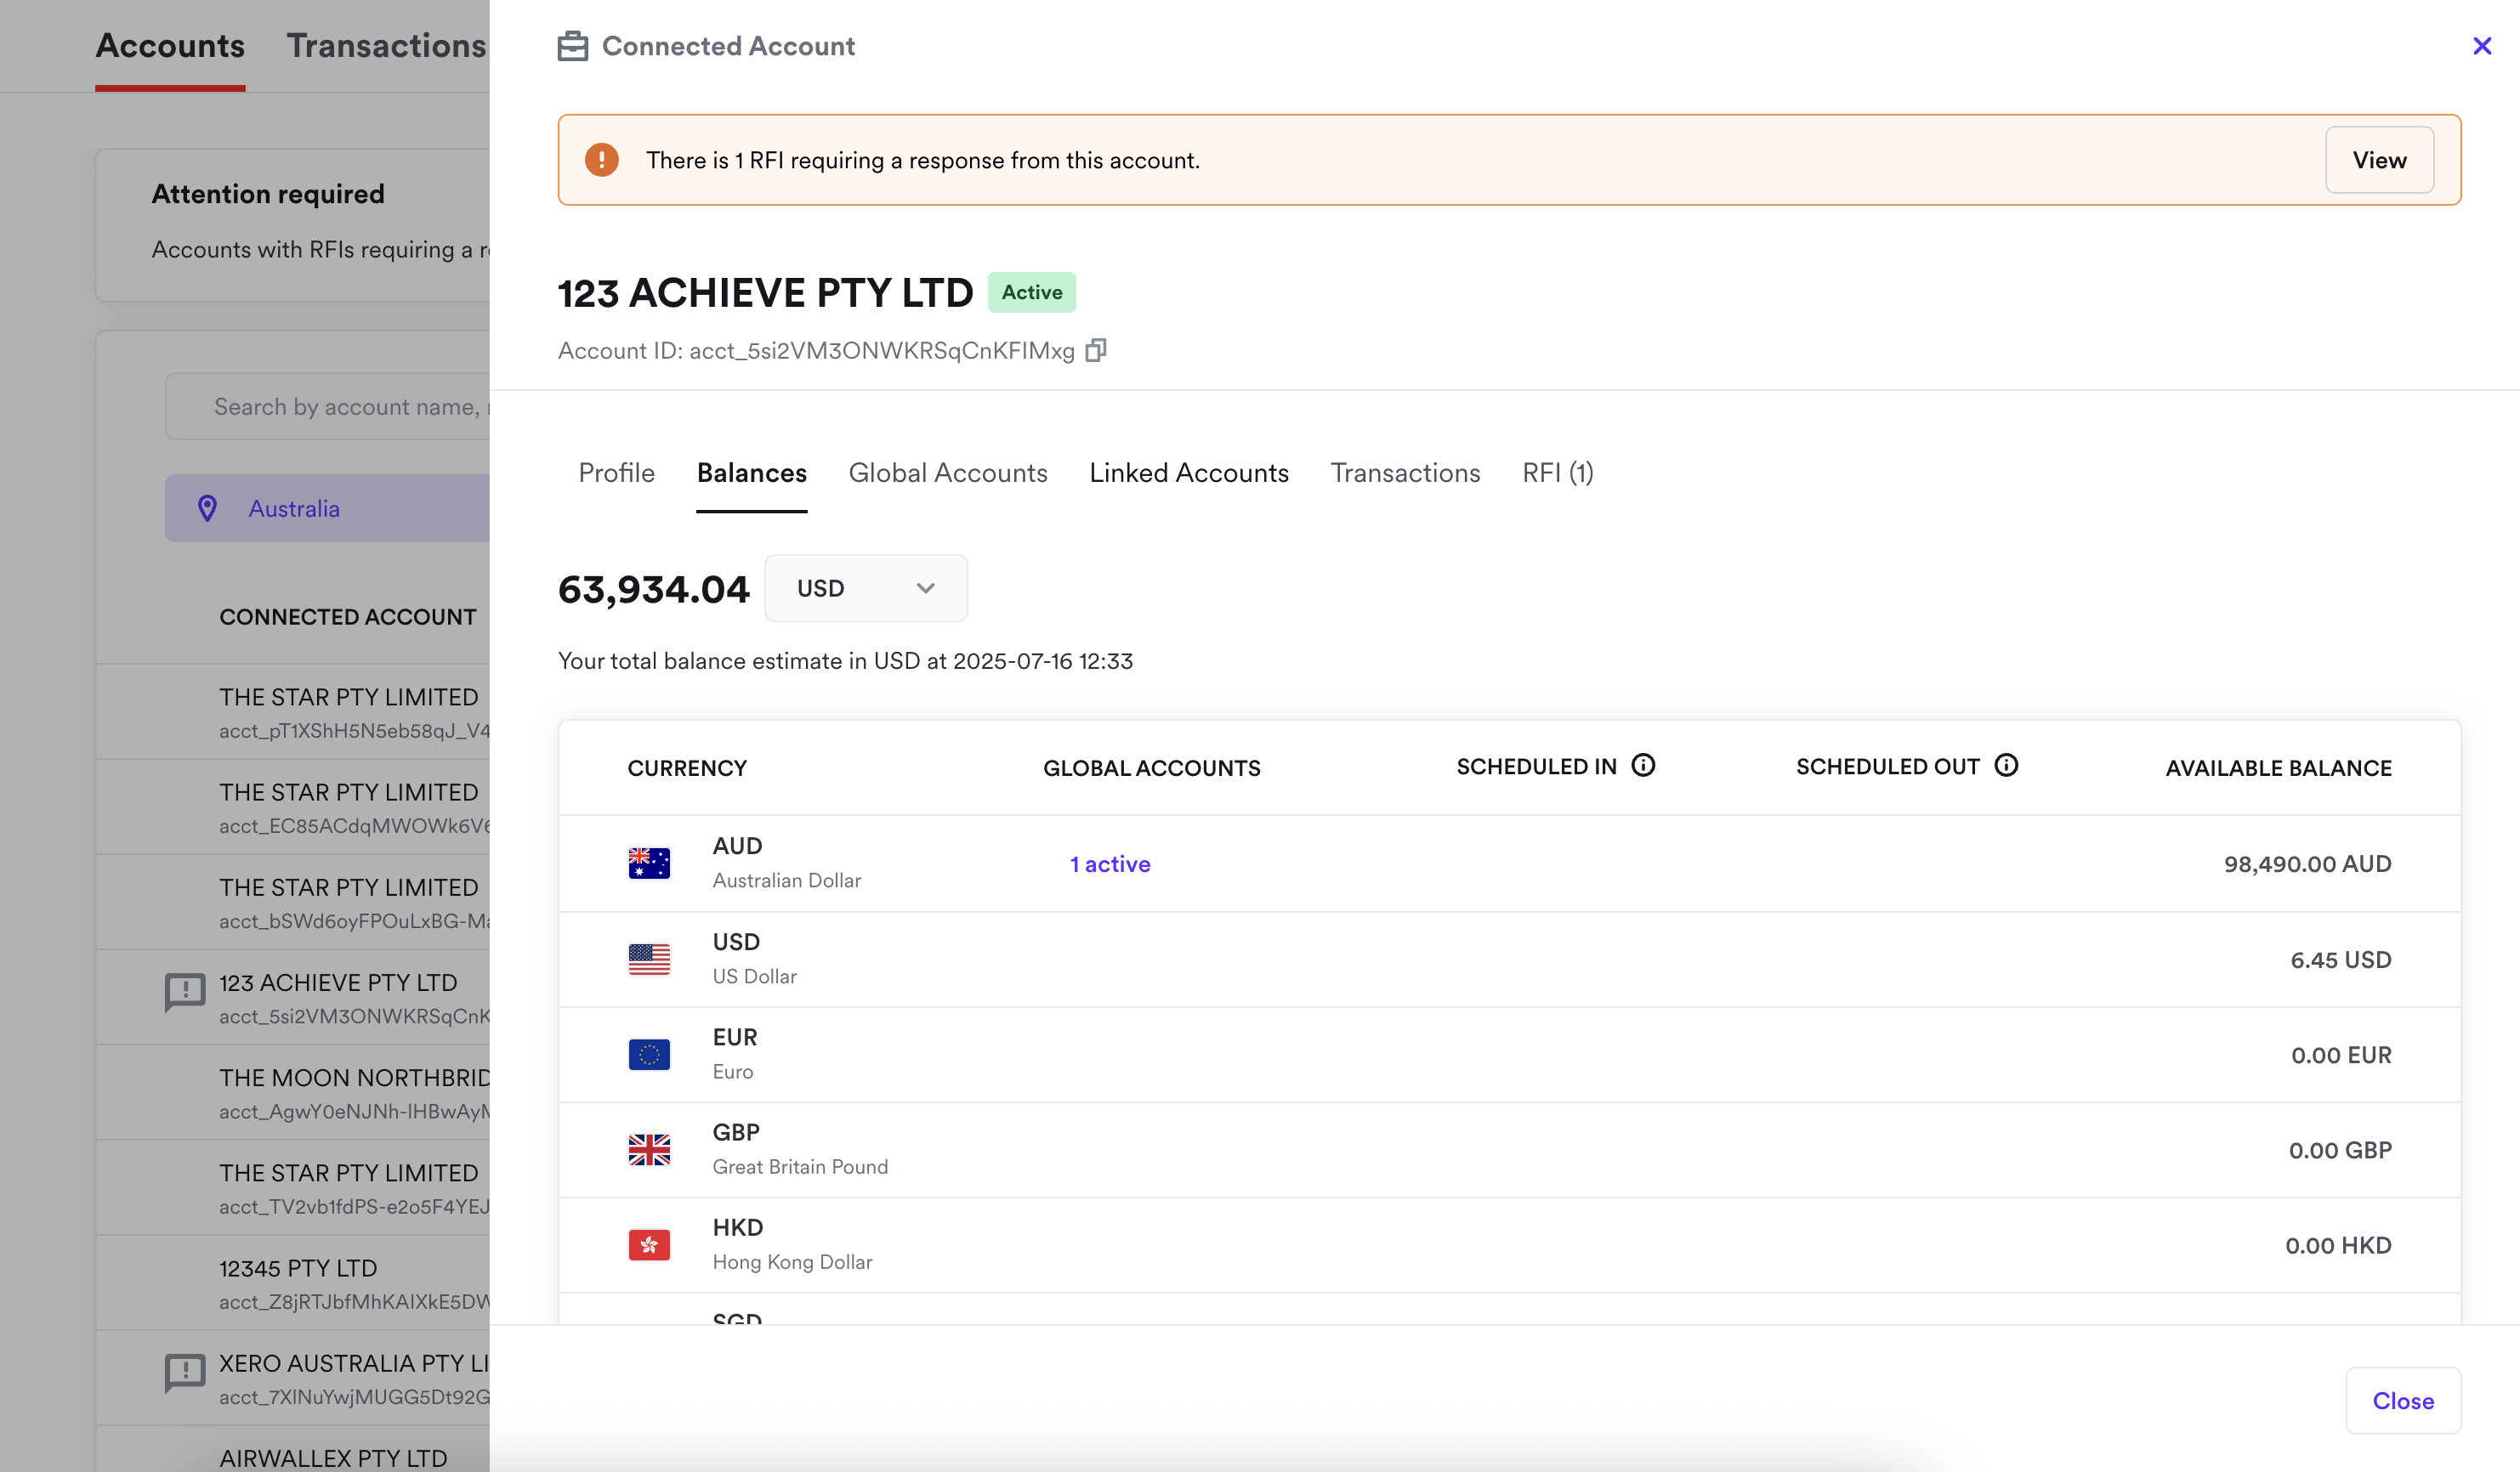Click the Australian flag in AUD row
This screenshot has height=1472, width=2520.
coord(649,863)
